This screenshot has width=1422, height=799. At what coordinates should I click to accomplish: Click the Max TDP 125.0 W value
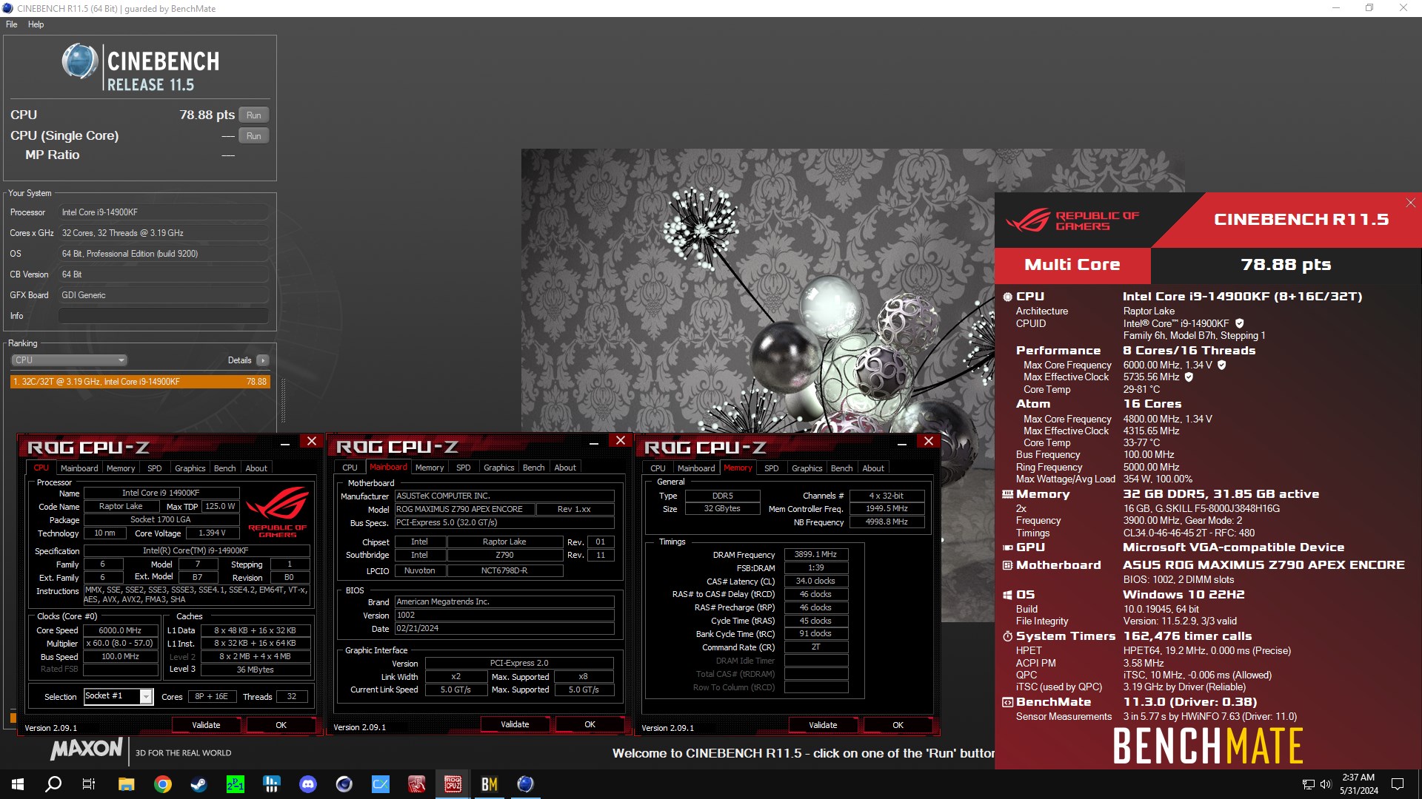click(x=220, y=506)
